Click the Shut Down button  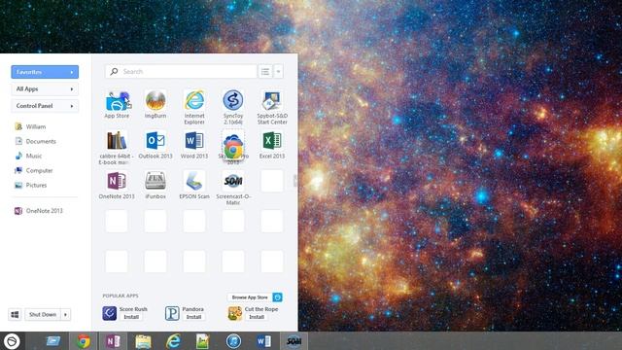tap(43, 314)
